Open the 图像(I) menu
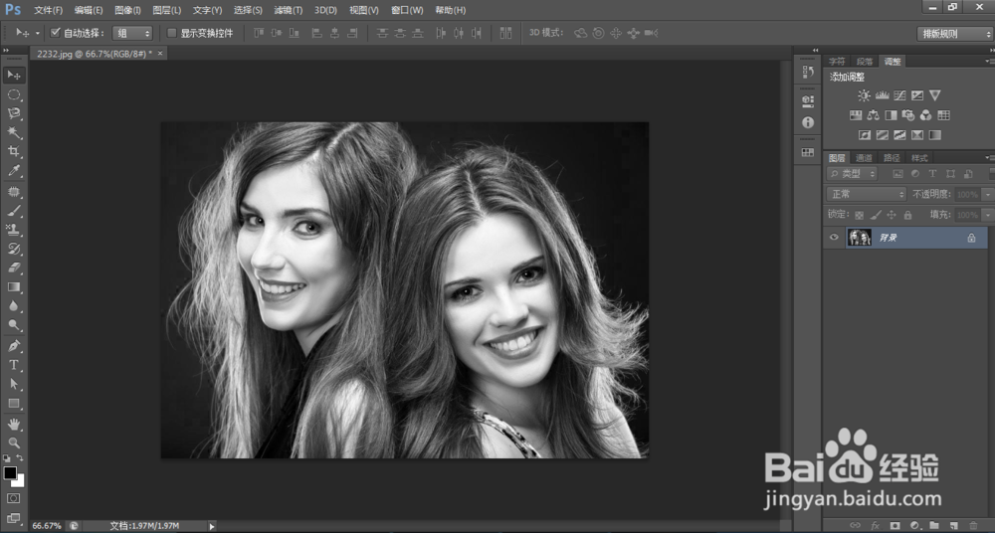 127,10
